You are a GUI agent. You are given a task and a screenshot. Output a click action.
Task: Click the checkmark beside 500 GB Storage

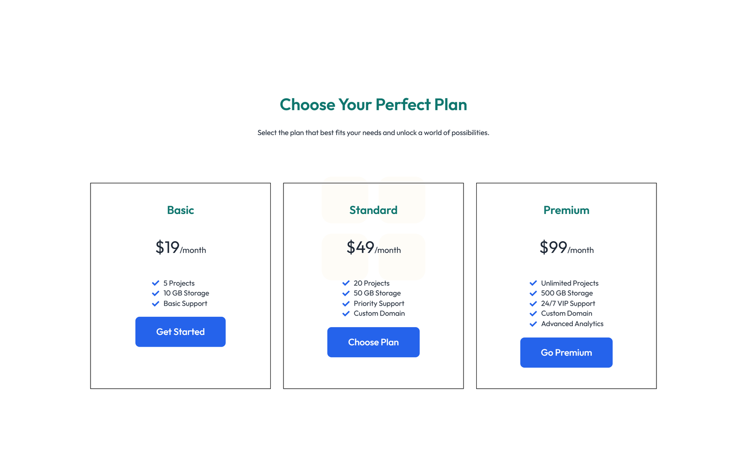click(x=533, y=293)
